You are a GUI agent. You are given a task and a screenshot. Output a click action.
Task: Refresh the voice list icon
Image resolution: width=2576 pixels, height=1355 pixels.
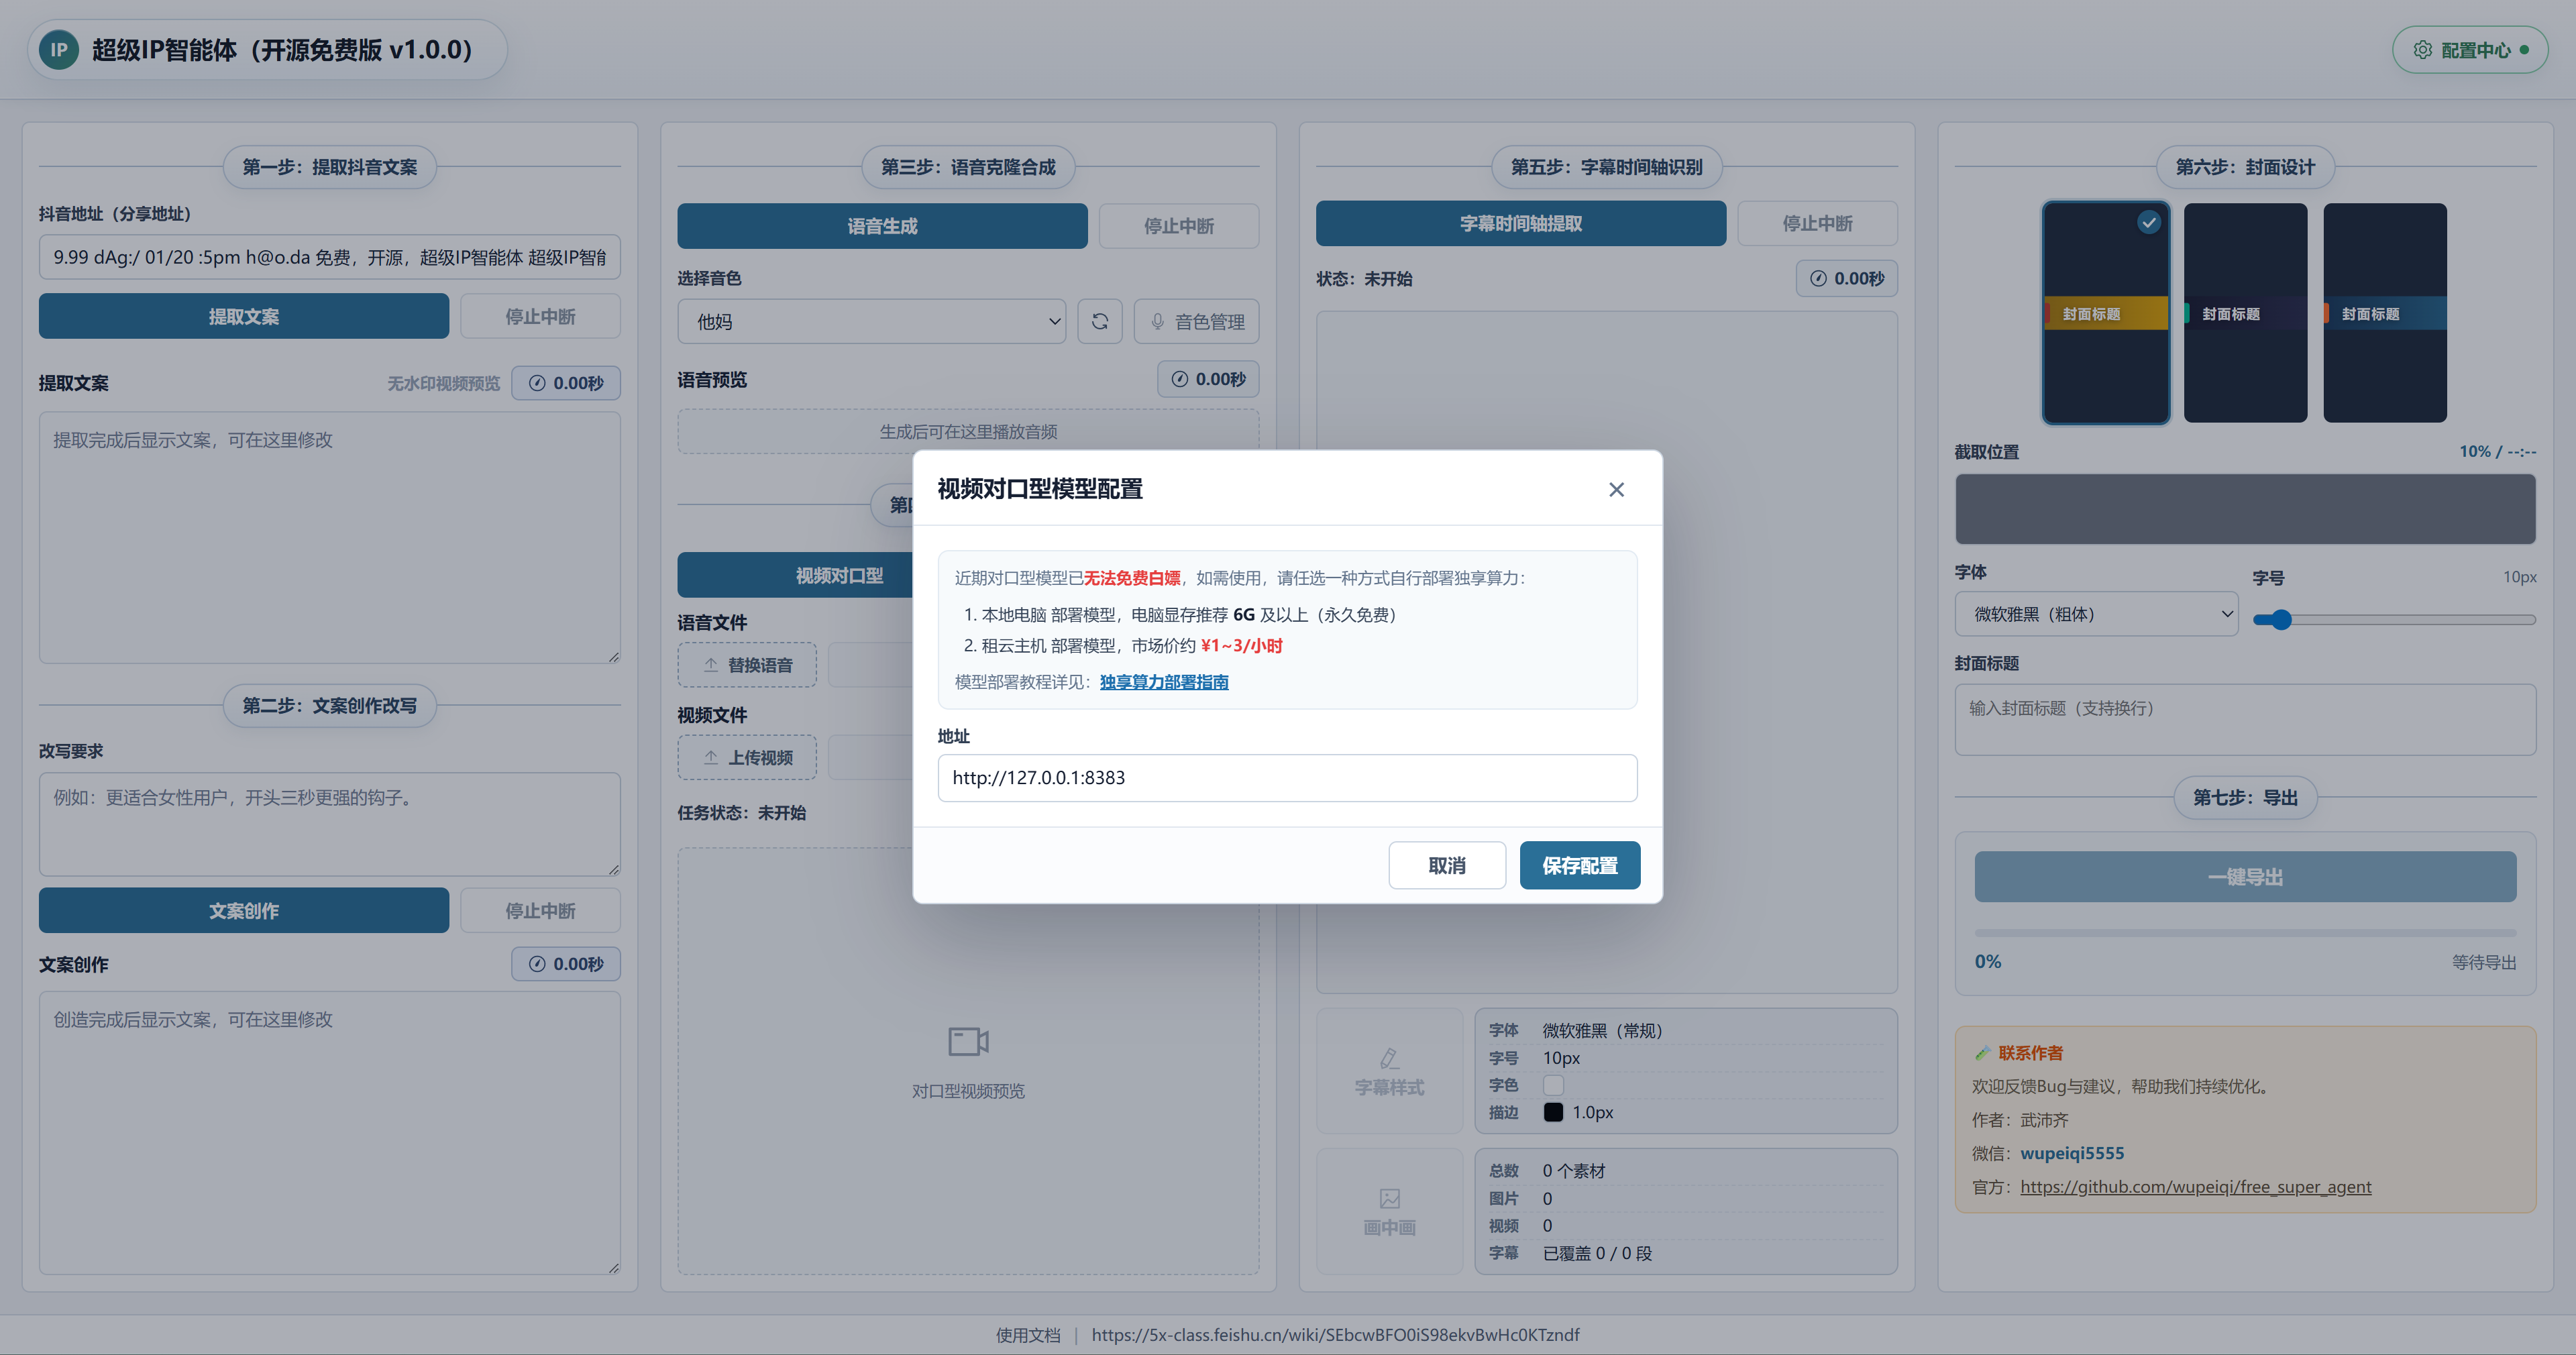[x=1099, y=321]
